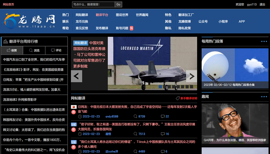Open 龙币兑换 navigation item
Image resolution: width=270 pixels, height=154 pixels.
click(x=82, y=21)
